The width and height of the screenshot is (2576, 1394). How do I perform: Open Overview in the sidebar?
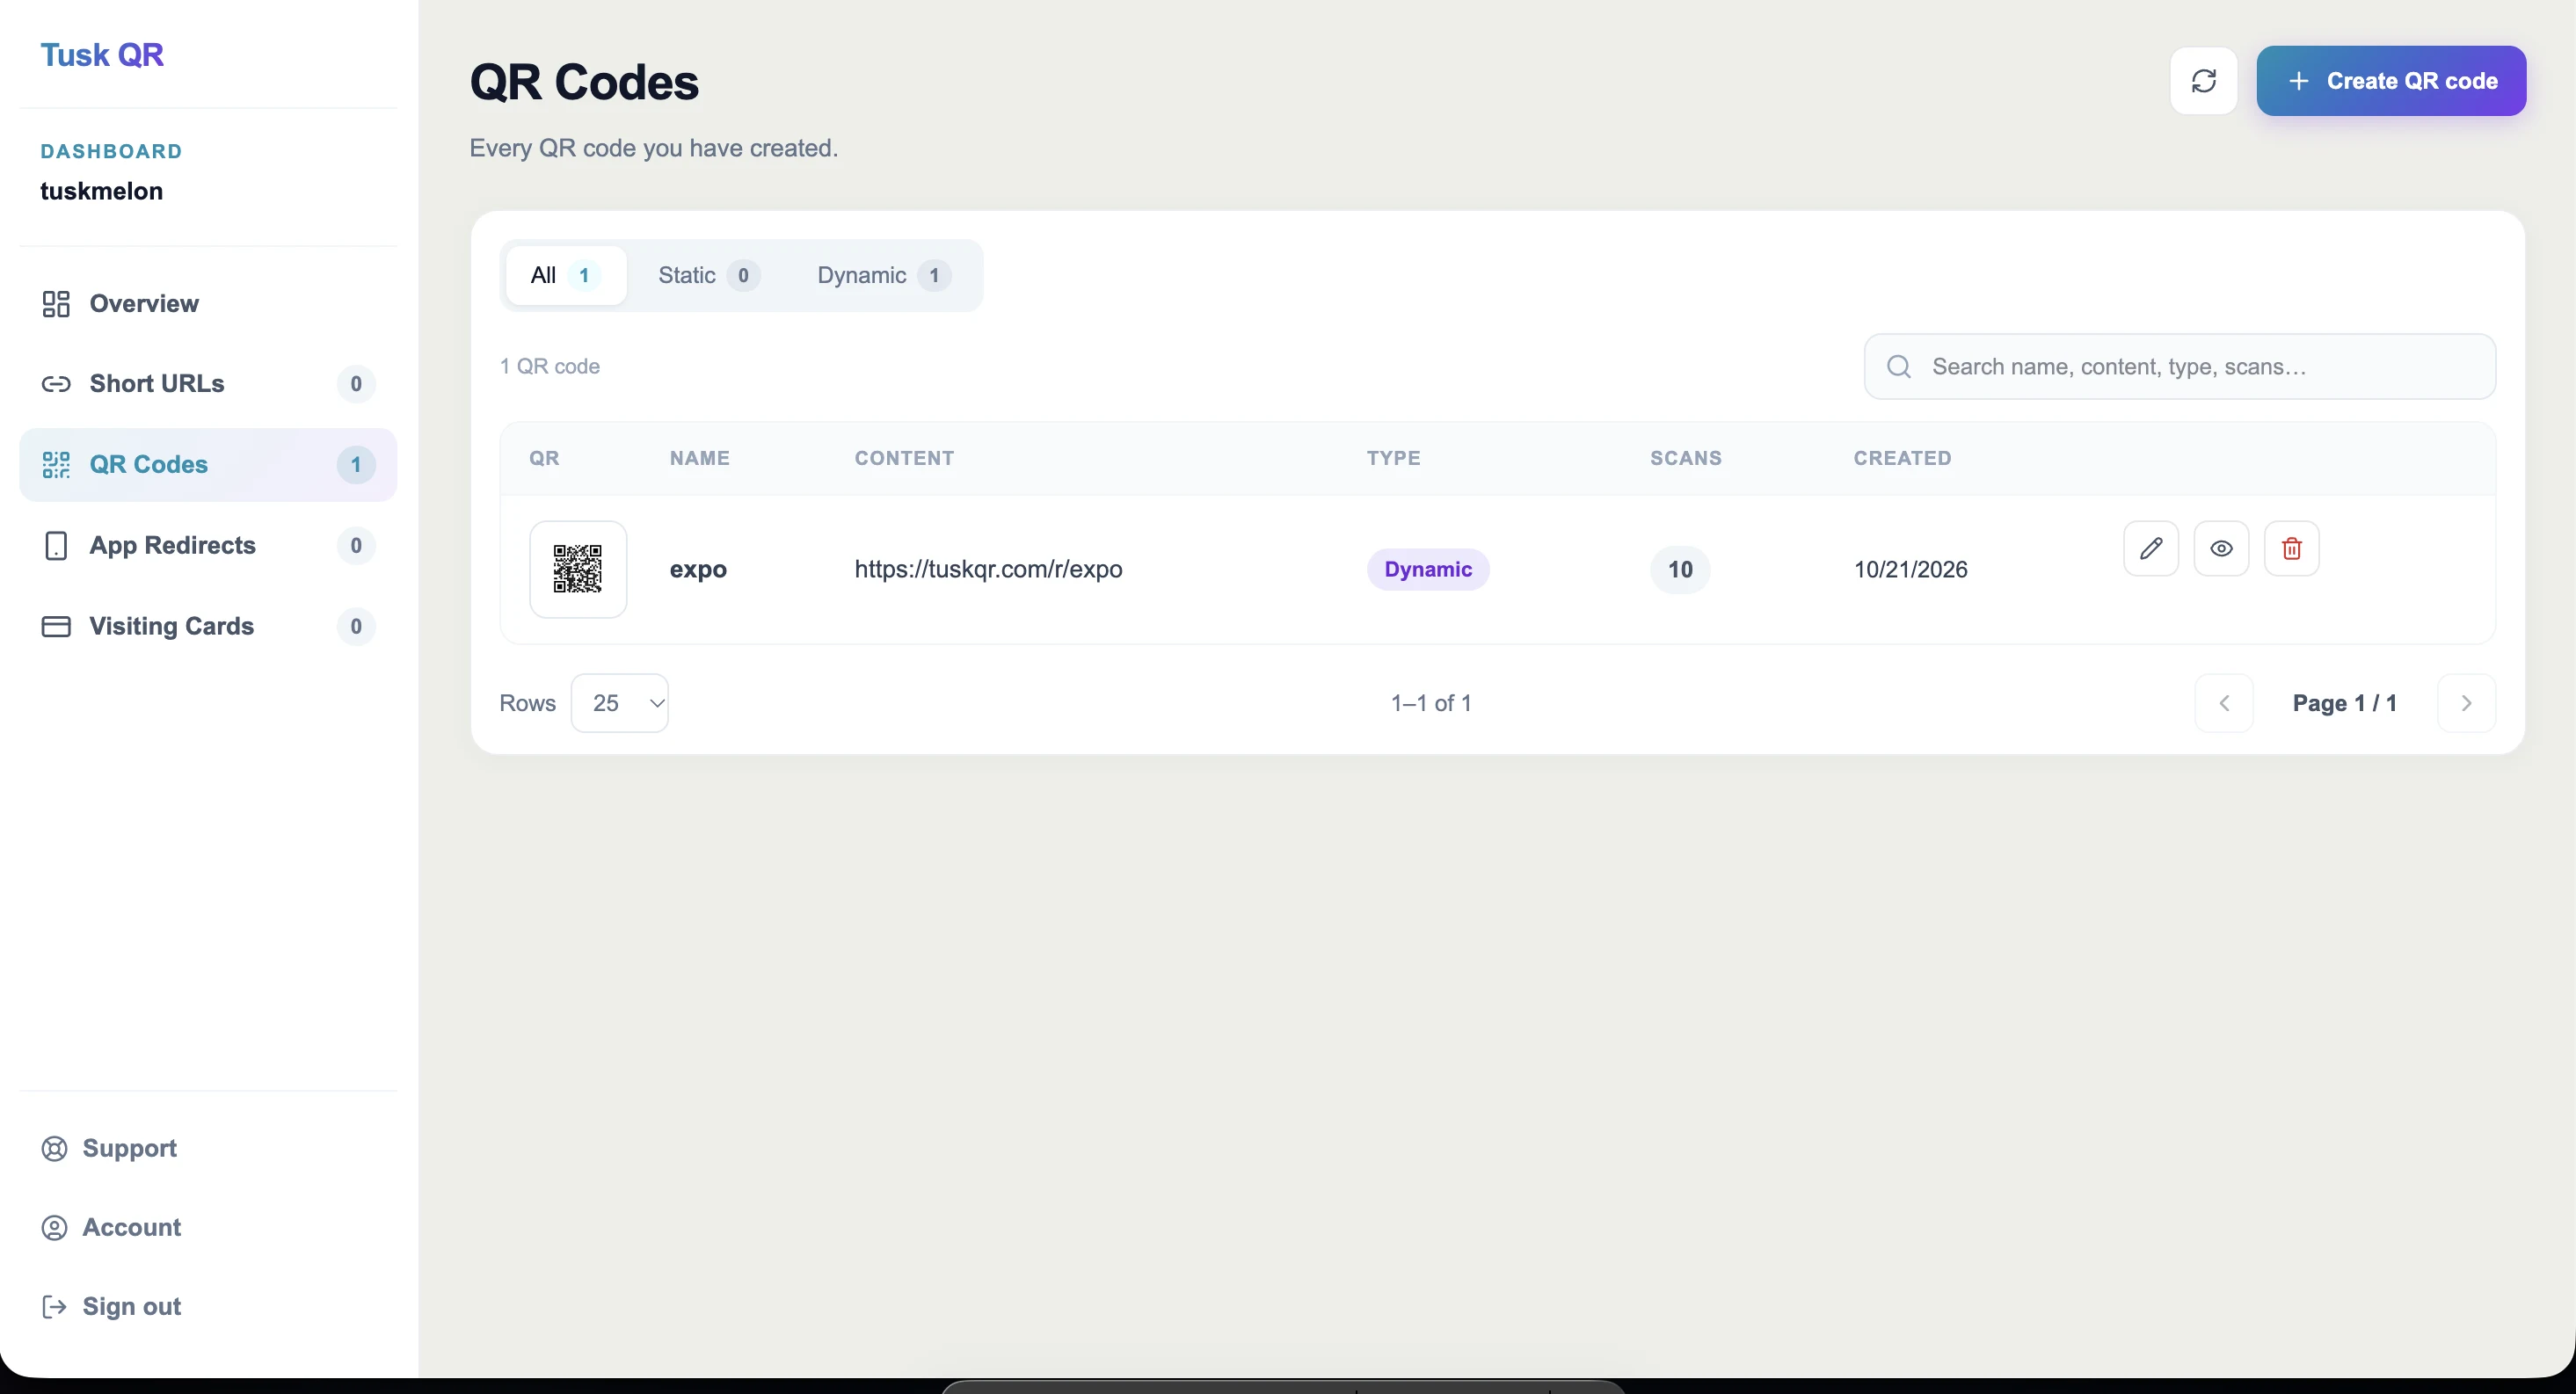click(x=208, y=303)
